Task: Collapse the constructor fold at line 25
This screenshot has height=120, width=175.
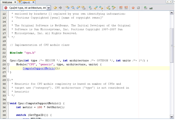Action: point(8,64)
